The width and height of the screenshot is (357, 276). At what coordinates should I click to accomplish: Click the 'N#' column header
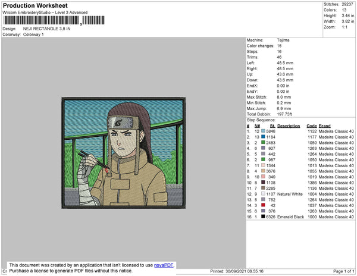(257, 126)
